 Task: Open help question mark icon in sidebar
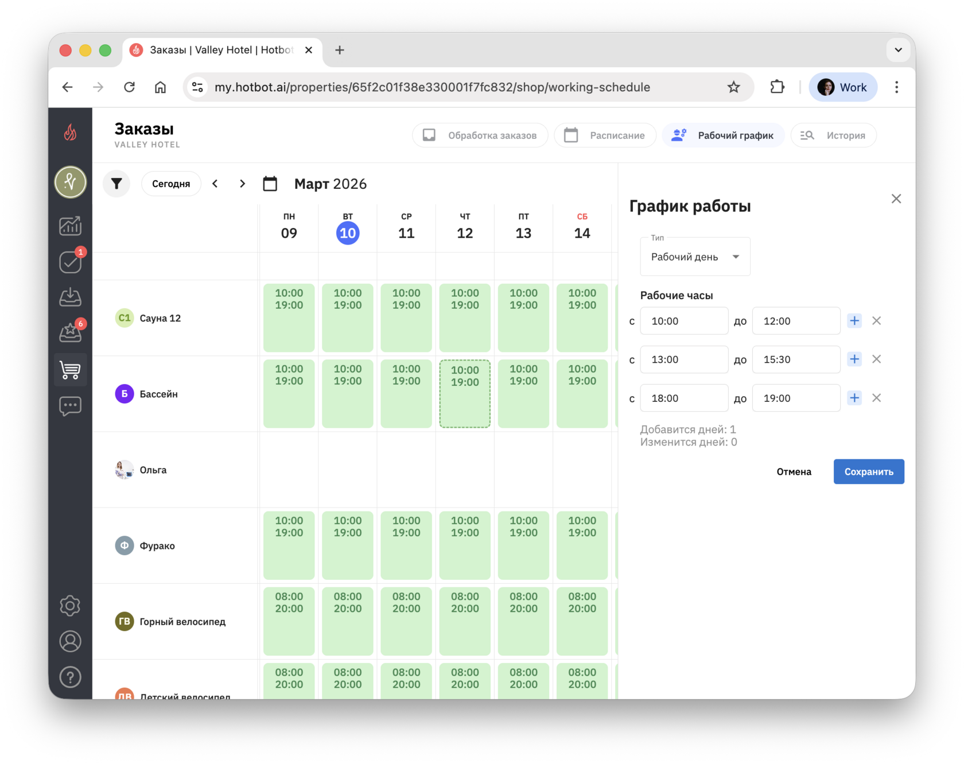[70, 677]
